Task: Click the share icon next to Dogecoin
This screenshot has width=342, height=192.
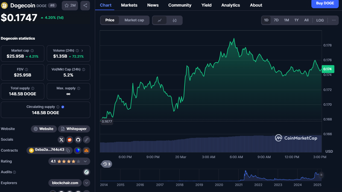Action: coord(85,5)
